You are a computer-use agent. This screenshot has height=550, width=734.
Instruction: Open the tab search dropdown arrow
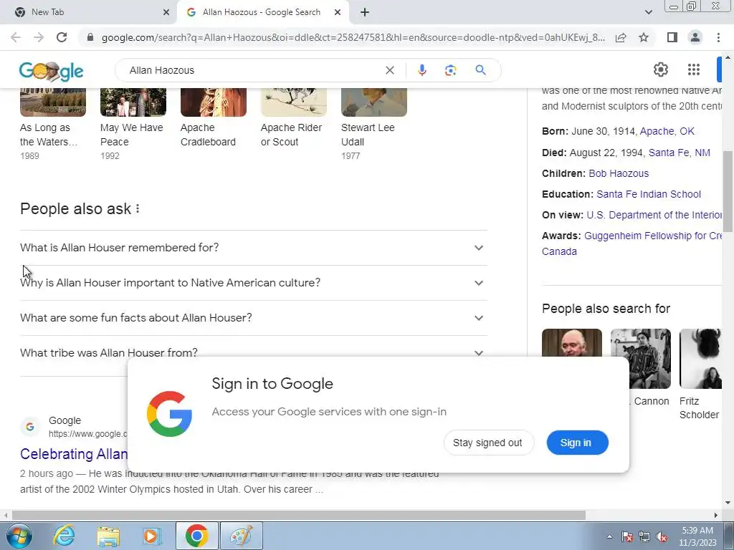pos(648,12)
